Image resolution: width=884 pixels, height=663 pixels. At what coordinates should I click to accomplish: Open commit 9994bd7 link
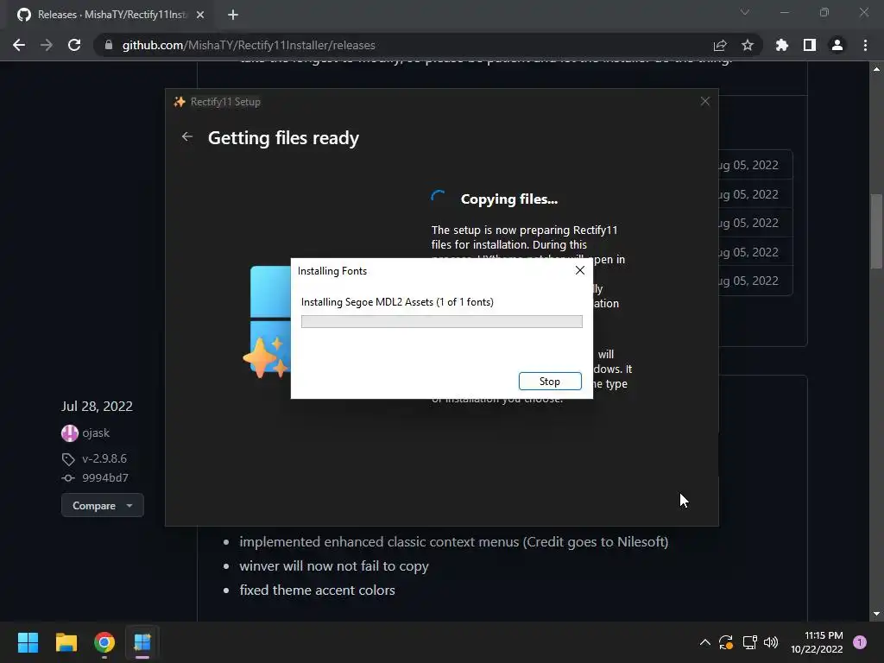(105, 477)
